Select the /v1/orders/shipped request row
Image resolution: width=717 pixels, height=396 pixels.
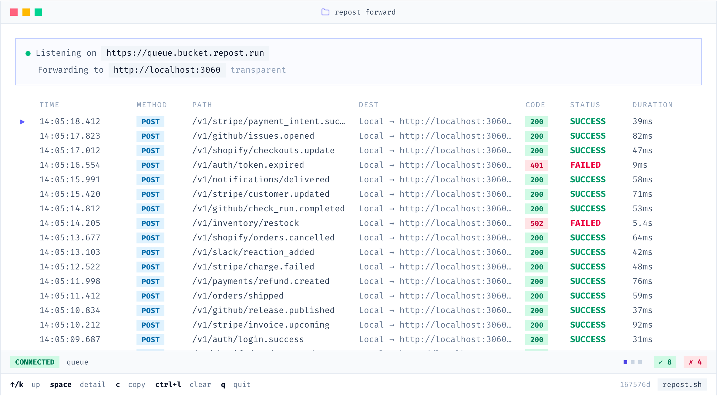[x=358, y=296]
